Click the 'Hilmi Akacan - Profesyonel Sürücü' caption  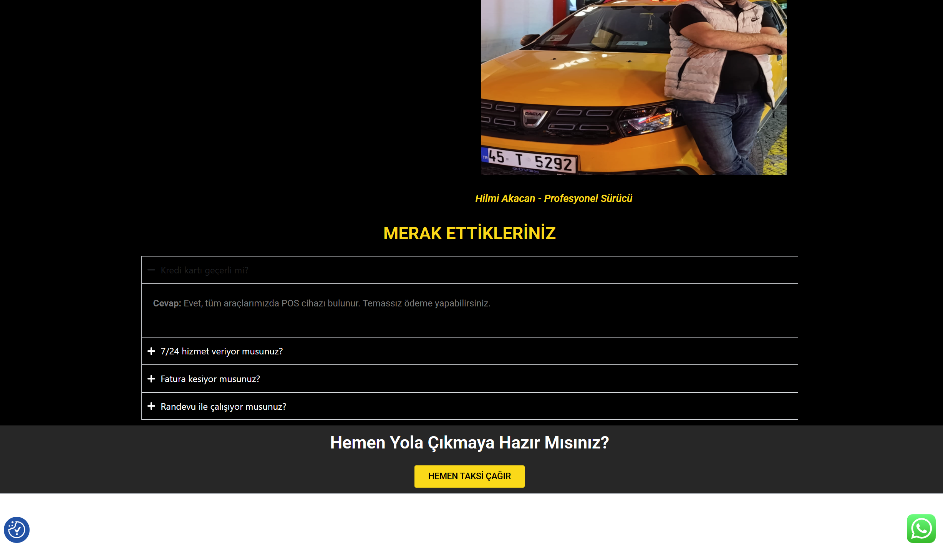coord(553,199)
